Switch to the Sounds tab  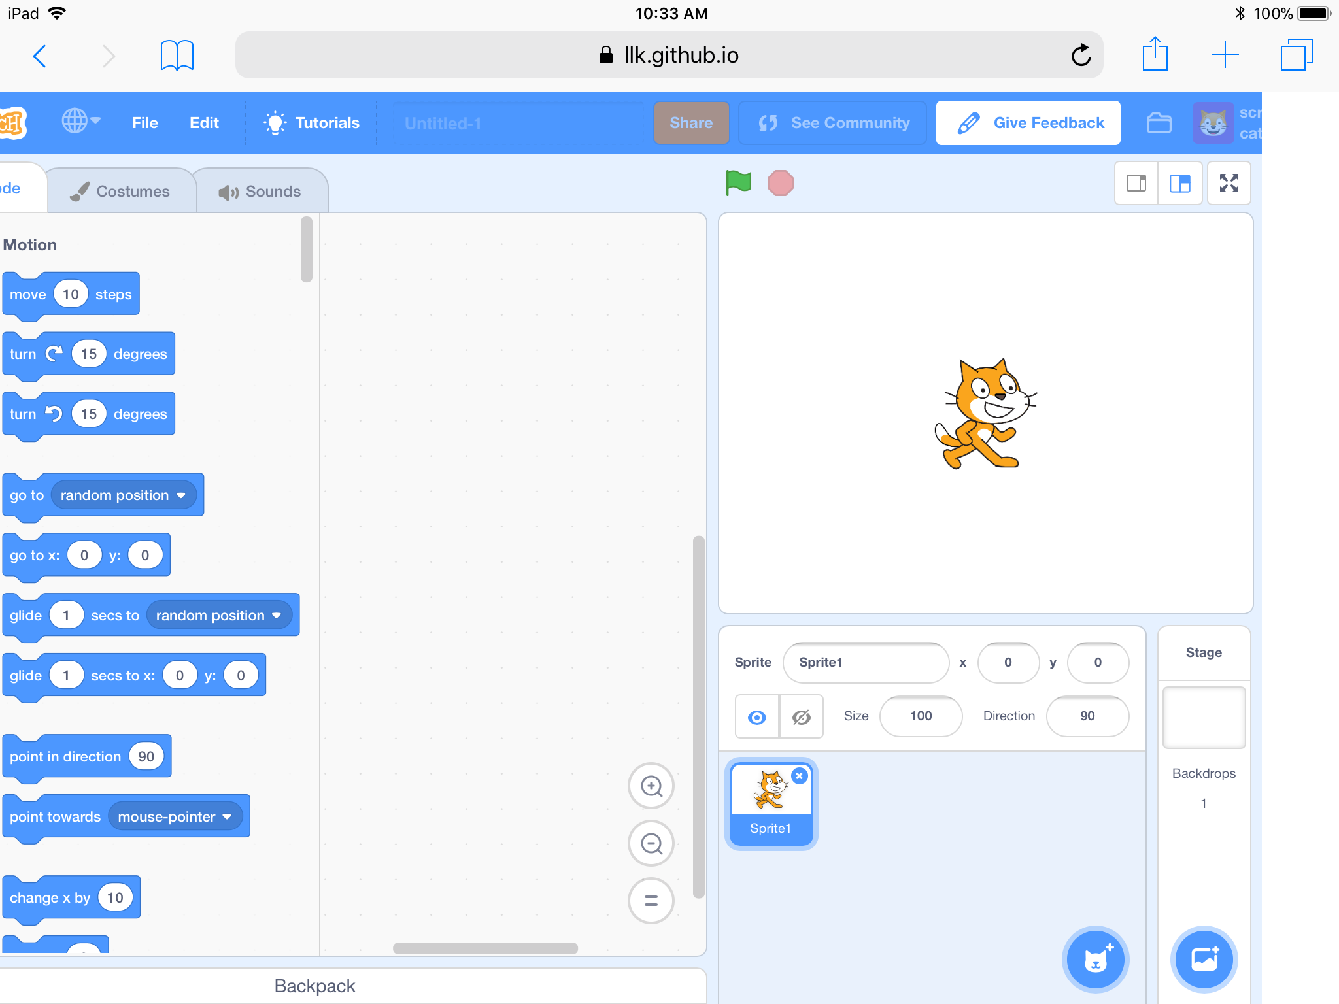(x=261, y=192)
